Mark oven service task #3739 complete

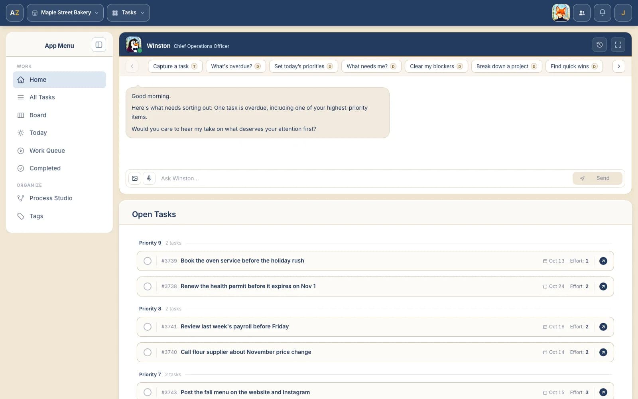pos(148,261)
